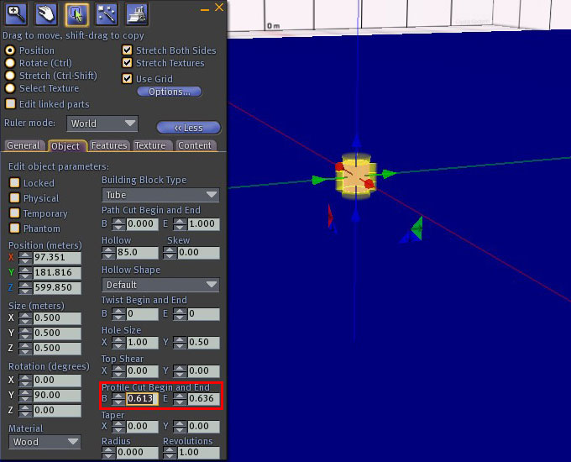Click the Skew stepper arrows

tap(170, 253)
